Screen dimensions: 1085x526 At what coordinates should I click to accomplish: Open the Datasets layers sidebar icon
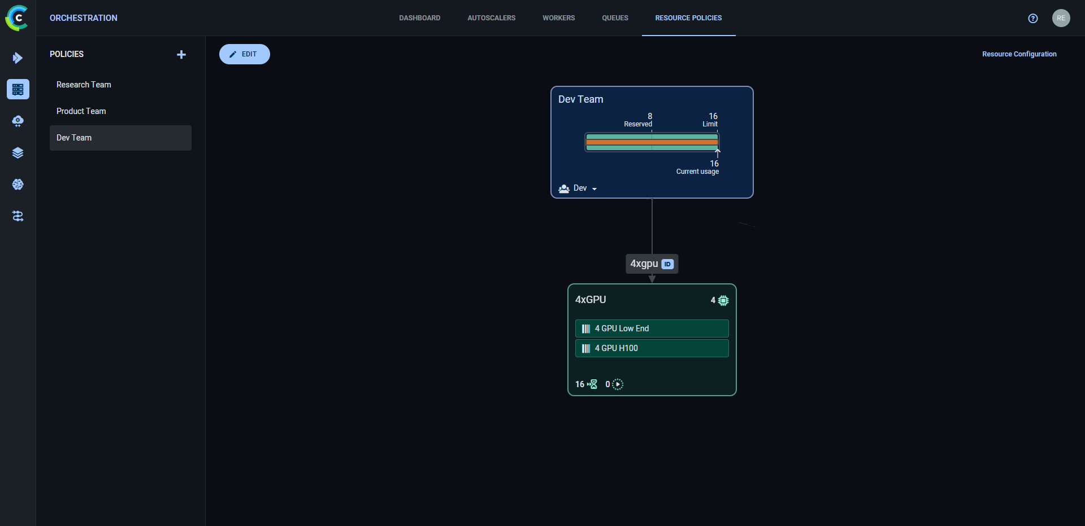point(18,153)
